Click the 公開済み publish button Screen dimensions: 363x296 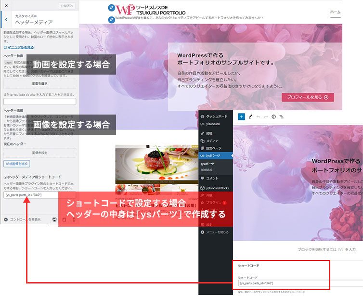[66, 6]
